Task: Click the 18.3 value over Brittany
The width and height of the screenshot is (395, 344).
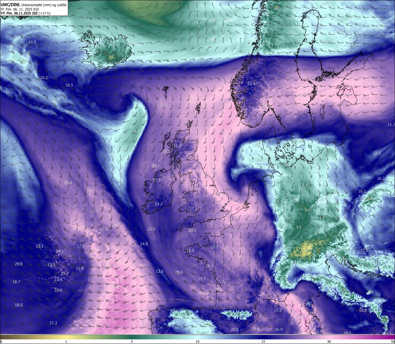Action: pyautogui.click(x=190, y=251)
